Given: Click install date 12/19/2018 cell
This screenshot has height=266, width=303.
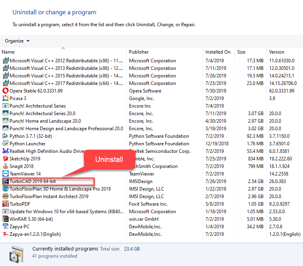Looking at the screenshot, I should coord(217,144).
